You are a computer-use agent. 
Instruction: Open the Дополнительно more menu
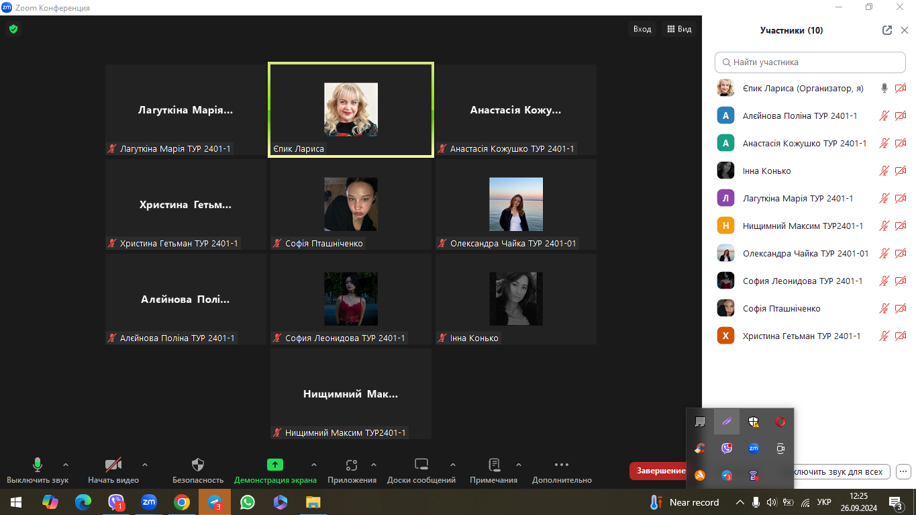(562, 465)
